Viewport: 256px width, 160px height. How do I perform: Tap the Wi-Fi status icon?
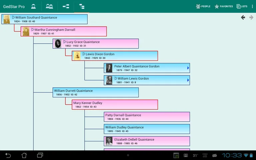(246, 155)
